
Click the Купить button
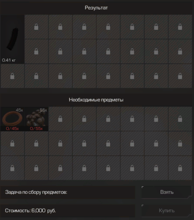point(167,211)
